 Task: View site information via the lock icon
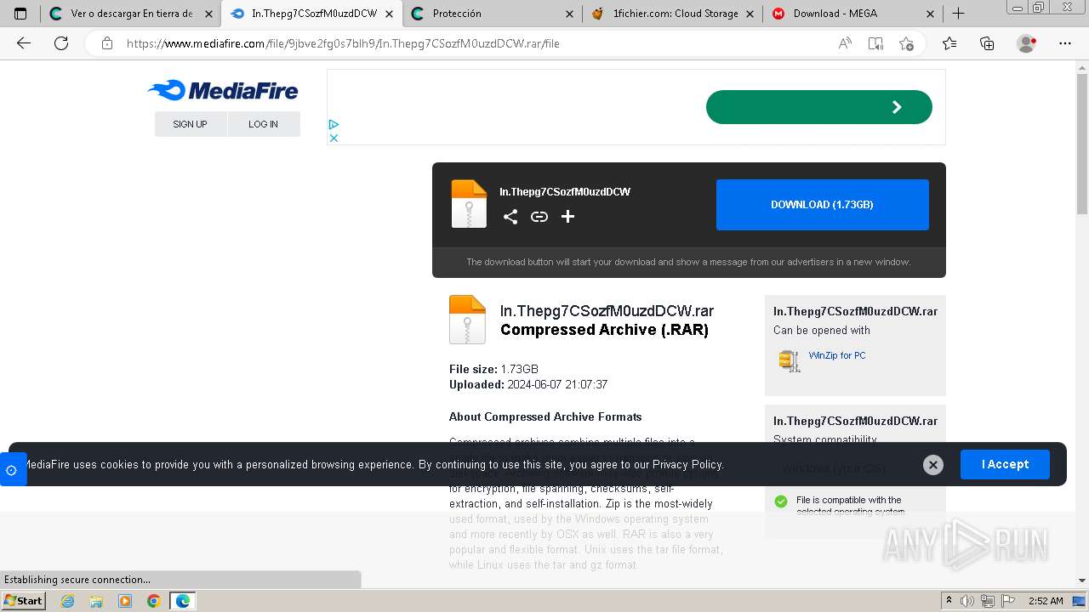[x=107, y=43]
